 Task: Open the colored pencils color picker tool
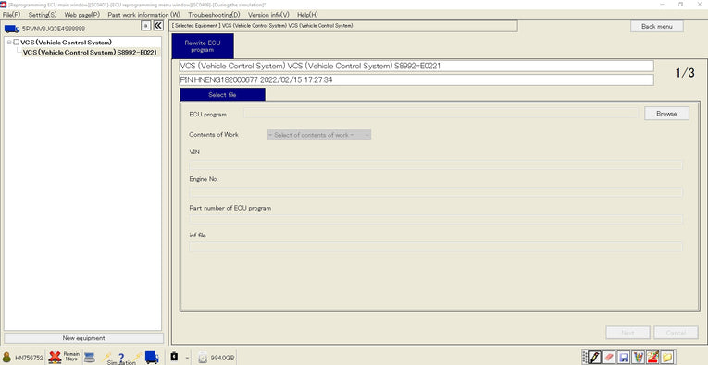[638, 358]
